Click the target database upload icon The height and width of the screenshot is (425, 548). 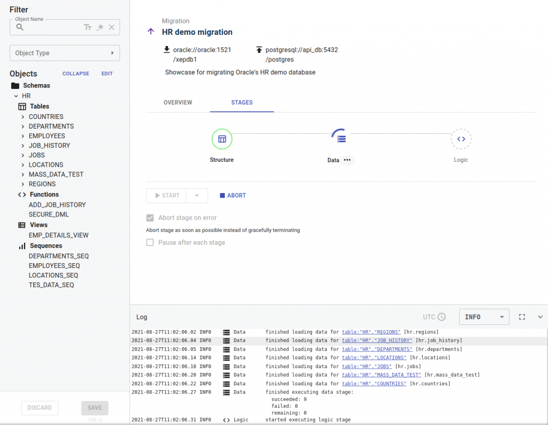tap(259, 49)
